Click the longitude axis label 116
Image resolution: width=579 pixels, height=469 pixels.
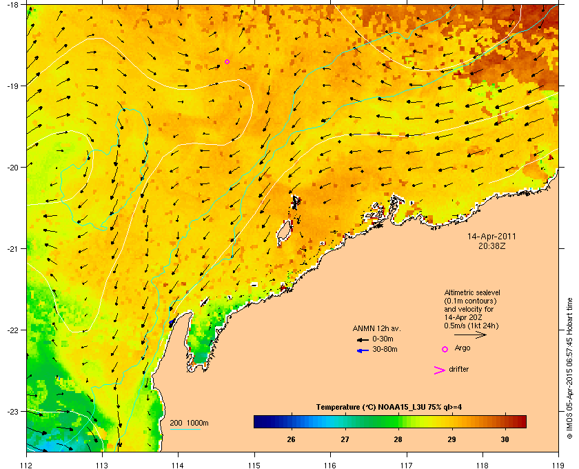pyautogui.click(x=330, y=465)
